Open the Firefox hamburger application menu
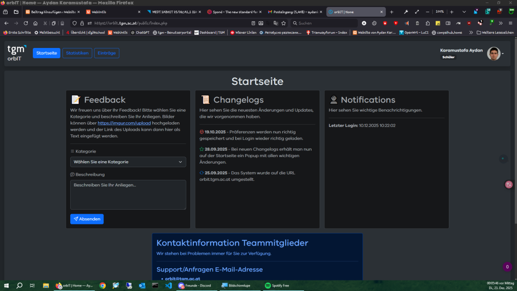This screenshot has width=517, height=291. [x=510, y=23]
